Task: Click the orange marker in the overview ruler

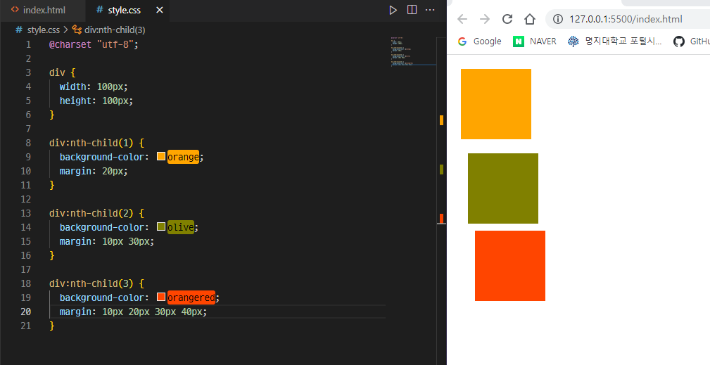Action: point(441,120)
